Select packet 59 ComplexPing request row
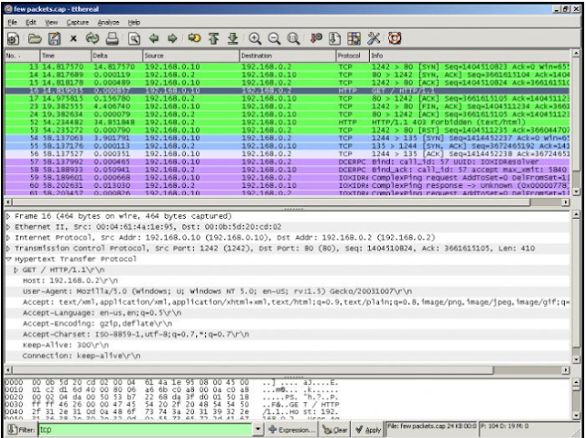 pyautogui.click(x=287, y=178)
